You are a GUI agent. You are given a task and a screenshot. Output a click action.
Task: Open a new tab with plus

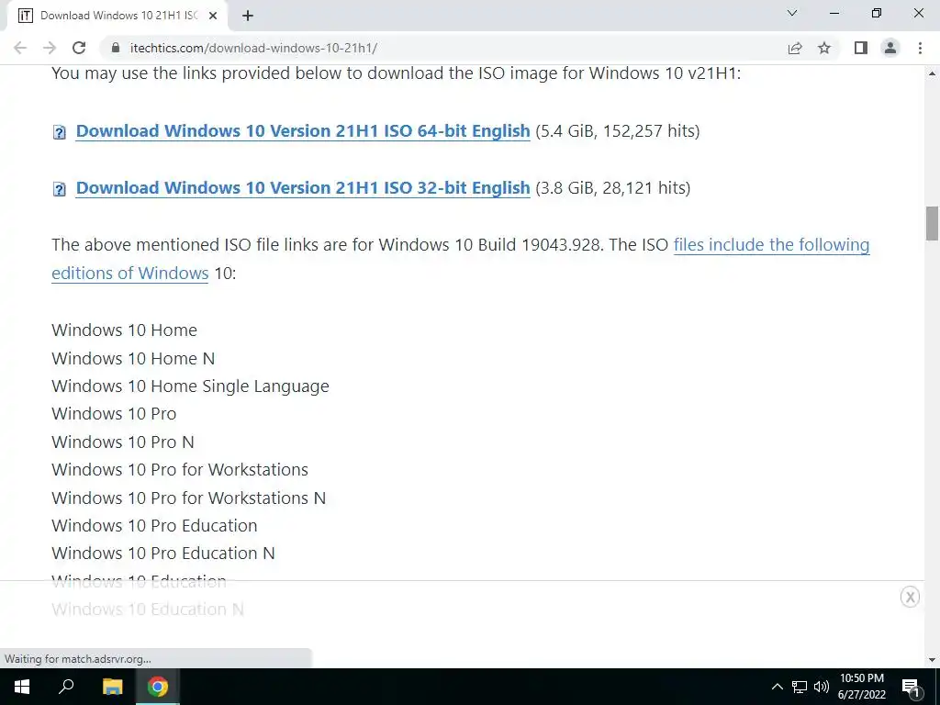pyautogui.click(x=248, y=16)
